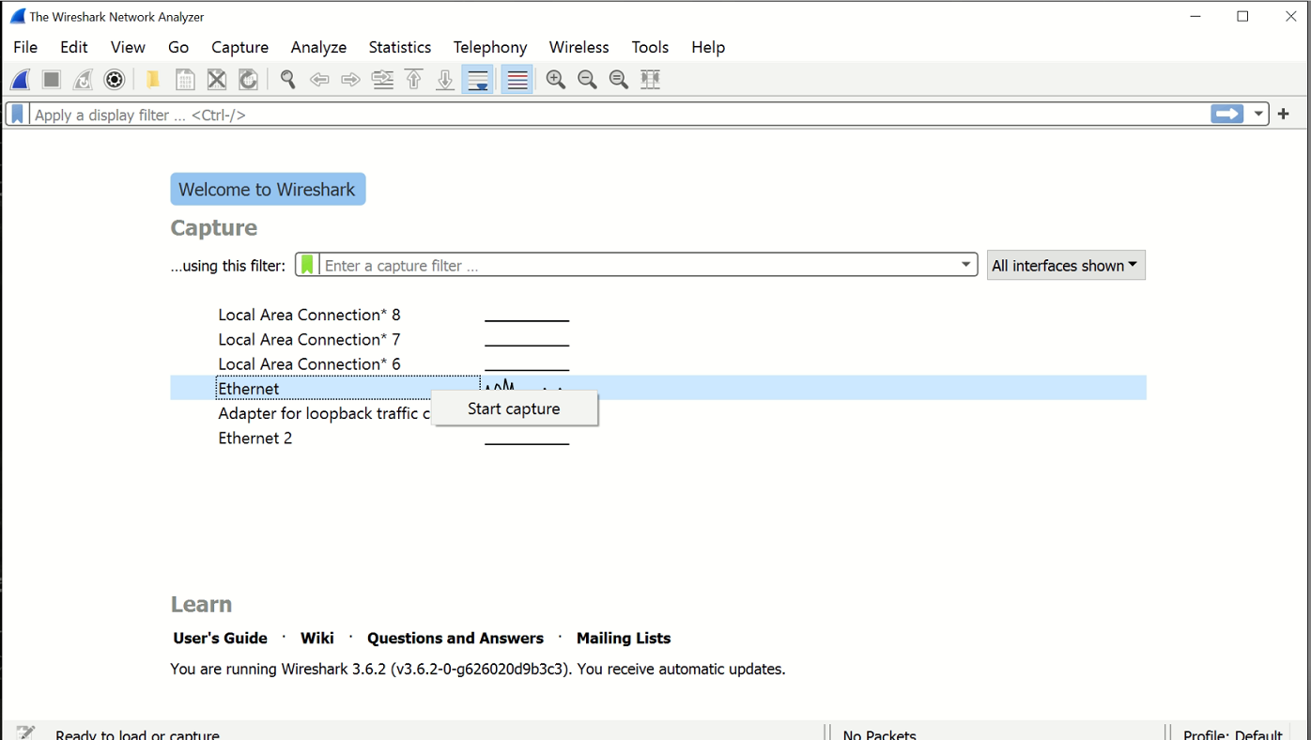
Task: Reset text to normal size icon
Action: (x=619, y=80)
